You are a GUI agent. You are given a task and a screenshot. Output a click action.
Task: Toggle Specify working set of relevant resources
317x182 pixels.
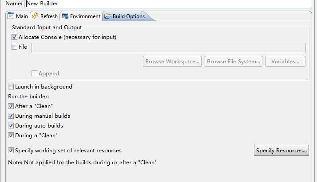pos(11,151)
